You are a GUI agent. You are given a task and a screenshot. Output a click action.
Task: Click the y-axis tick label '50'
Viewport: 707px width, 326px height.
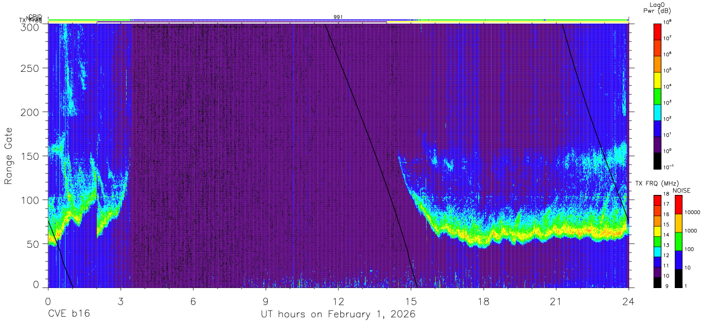tap(34, 243)
